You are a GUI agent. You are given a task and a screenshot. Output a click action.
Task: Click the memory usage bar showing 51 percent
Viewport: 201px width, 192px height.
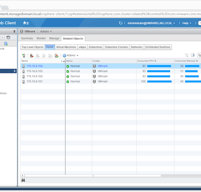pos(191,71)
